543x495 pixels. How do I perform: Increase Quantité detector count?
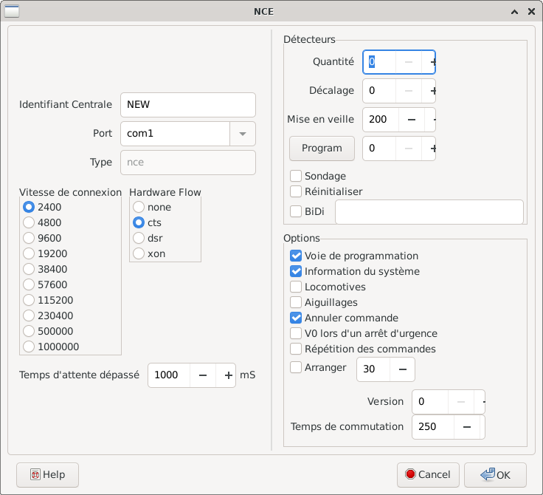pyautogui.click(x=432, y=63)
